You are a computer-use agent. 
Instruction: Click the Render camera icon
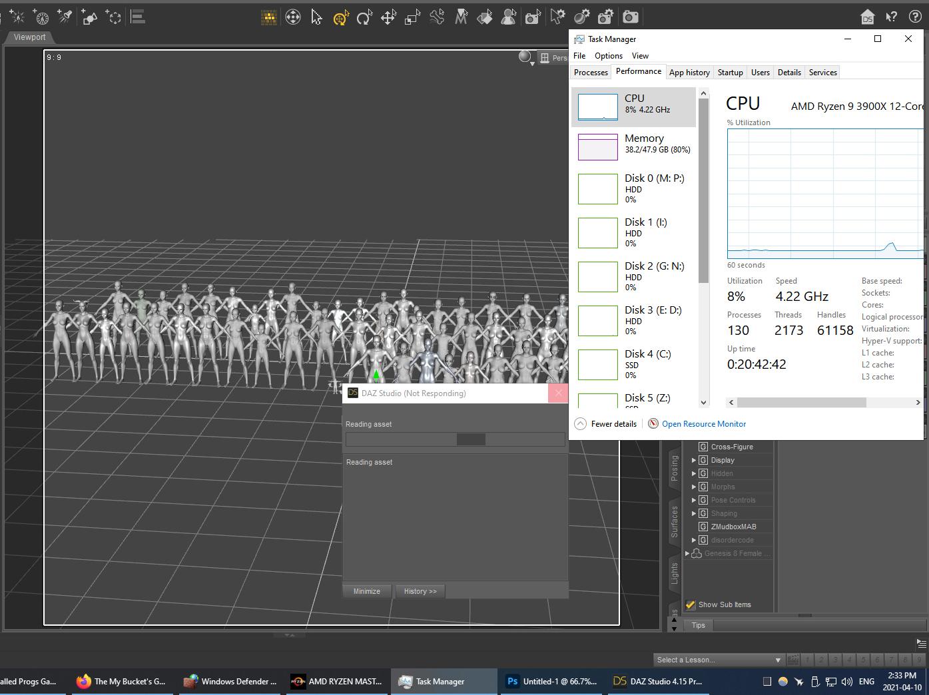point(630,17)
